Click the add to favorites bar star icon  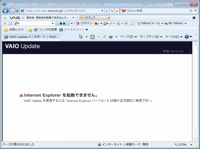click(x=30, y=30)
